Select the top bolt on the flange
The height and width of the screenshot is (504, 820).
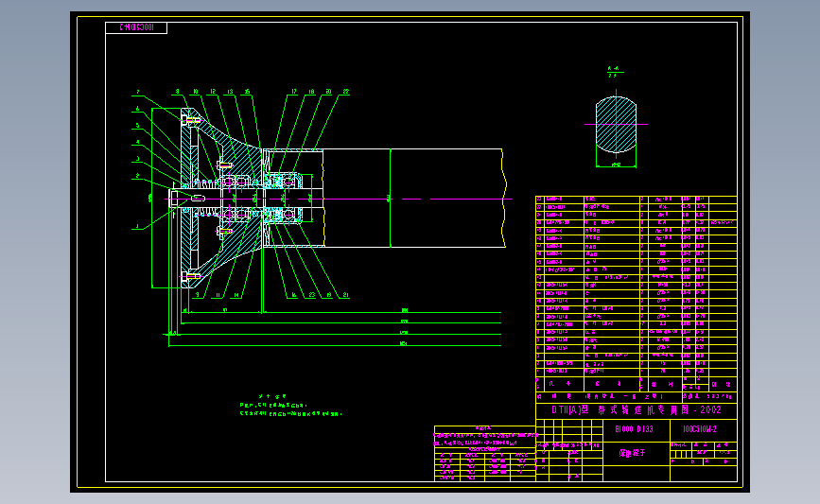[191, 120]
